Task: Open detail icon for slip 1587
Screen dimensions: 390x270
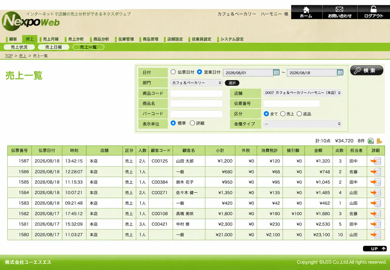Action: click(x=375, y=161)
